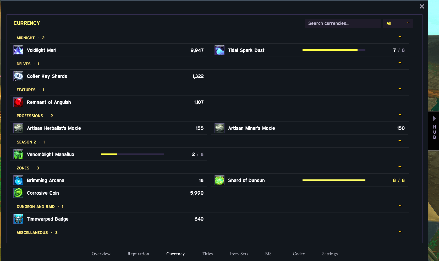Focus the Search currencies field

[343, 23]
